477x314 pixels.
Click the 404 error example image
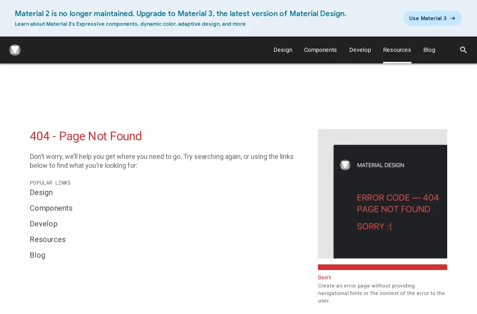click(382, 194)
